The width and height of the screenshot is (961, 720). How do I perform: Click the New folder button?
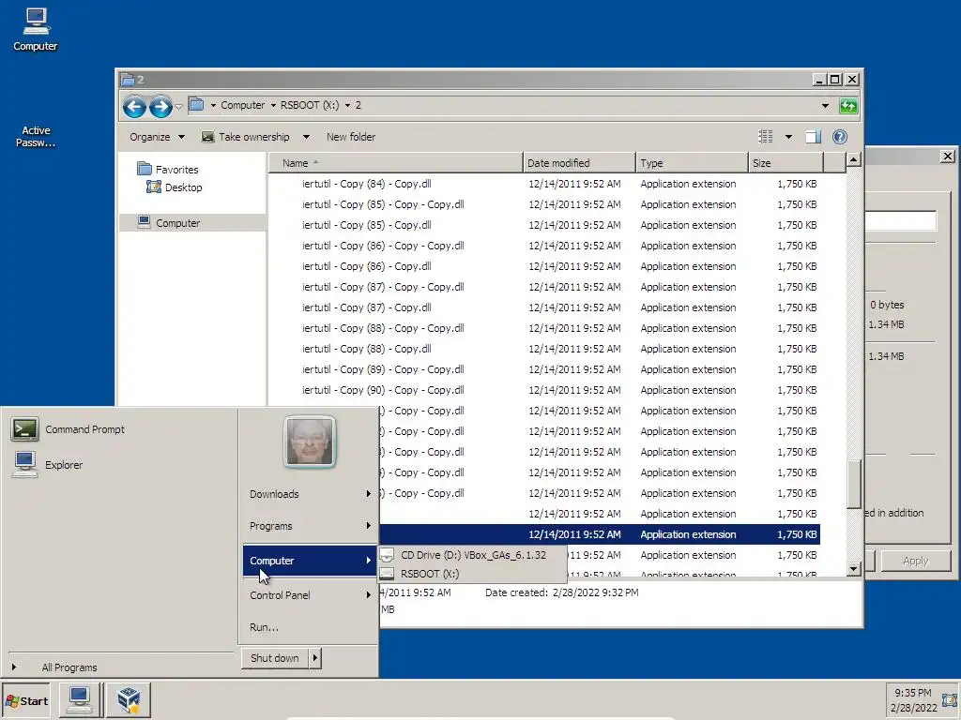point(351,137)
